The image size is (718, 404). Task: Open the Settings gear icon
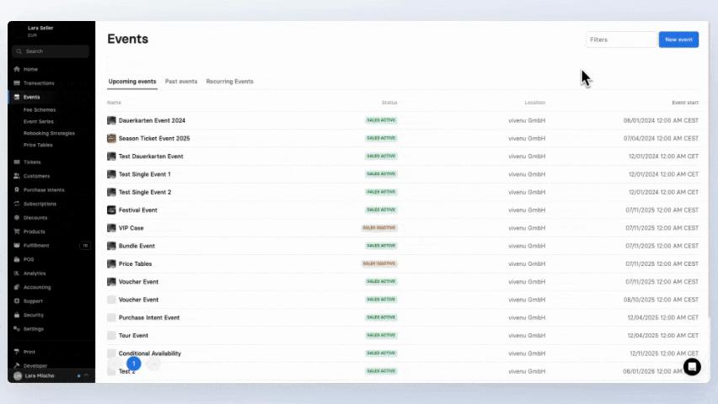pos(17,328)
